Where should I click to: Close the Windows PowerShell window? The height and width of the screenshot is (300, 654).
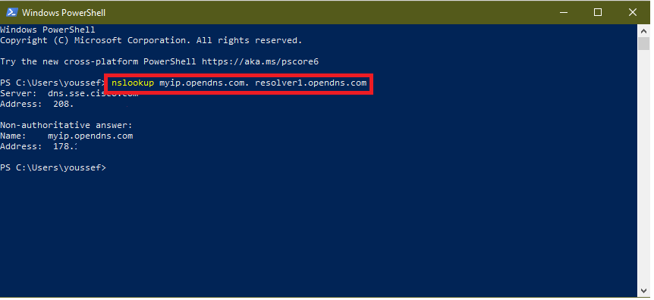click(x=632, y=12)
